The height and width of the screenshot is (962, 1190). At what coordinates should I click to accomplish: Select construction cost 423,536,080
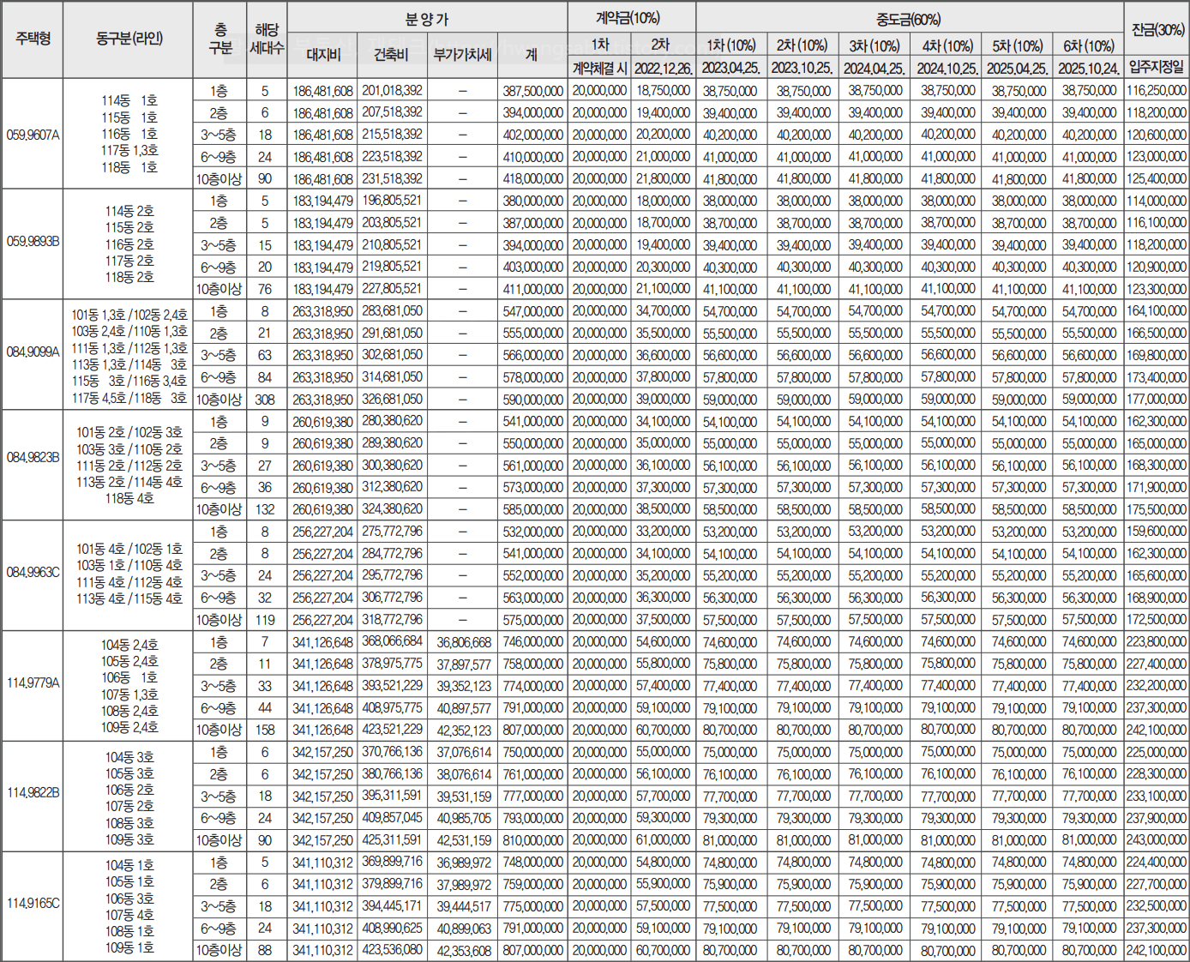(392, 950)
